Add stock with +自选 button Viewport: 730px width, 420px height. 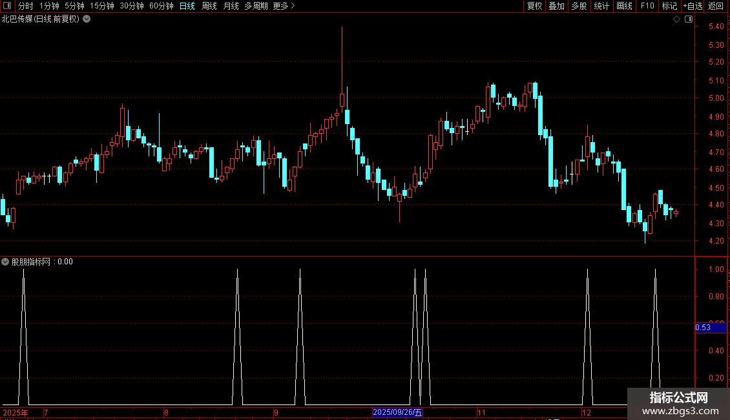(x=693, y=6)
